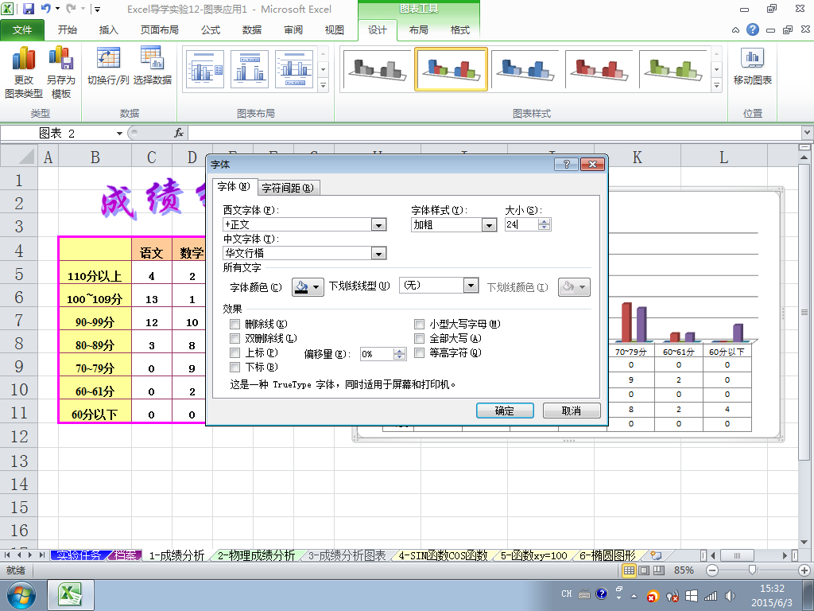Expand the 中文字体 font dropdown

[x=379, y=254]
